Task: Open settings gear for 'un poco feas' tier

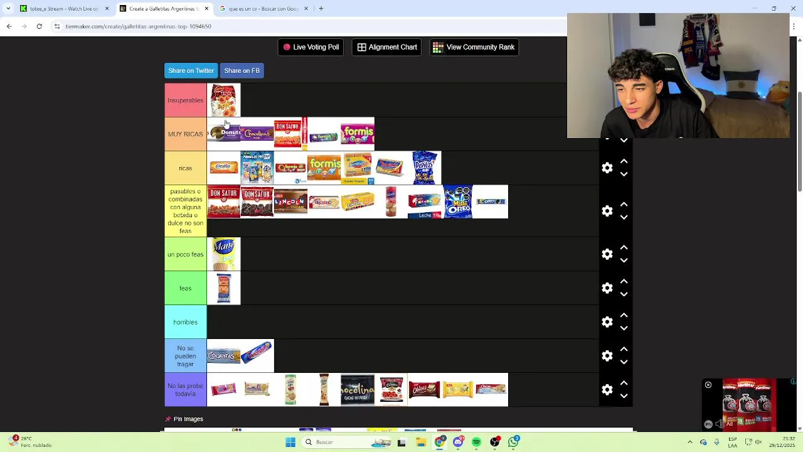Action: click(x=607, y=254)
